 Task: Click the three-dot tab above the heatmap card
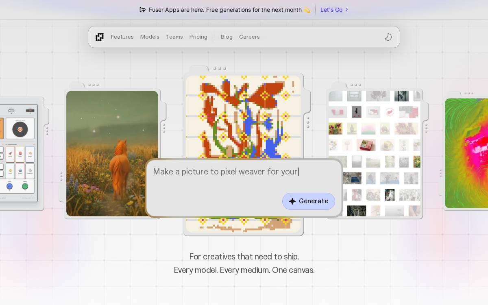tap(468, 93)
